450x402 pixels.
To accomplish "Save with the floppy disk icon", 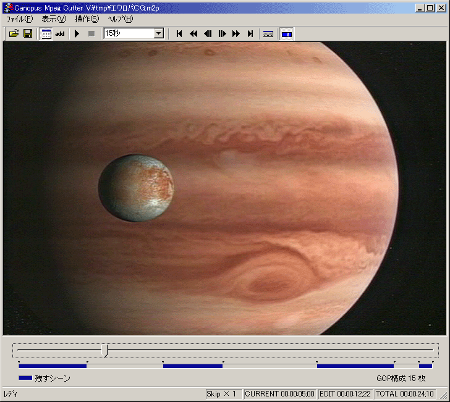I will point(28,34).
